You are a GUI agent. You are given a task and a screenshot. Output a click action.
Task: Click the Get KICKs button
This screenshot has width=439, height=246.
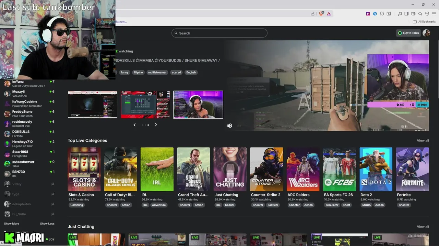pos(408,33)
